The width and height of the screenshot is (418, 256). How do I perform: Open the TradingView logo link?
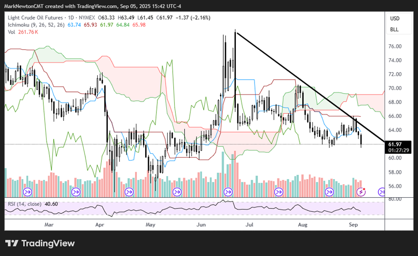(40, 243)
